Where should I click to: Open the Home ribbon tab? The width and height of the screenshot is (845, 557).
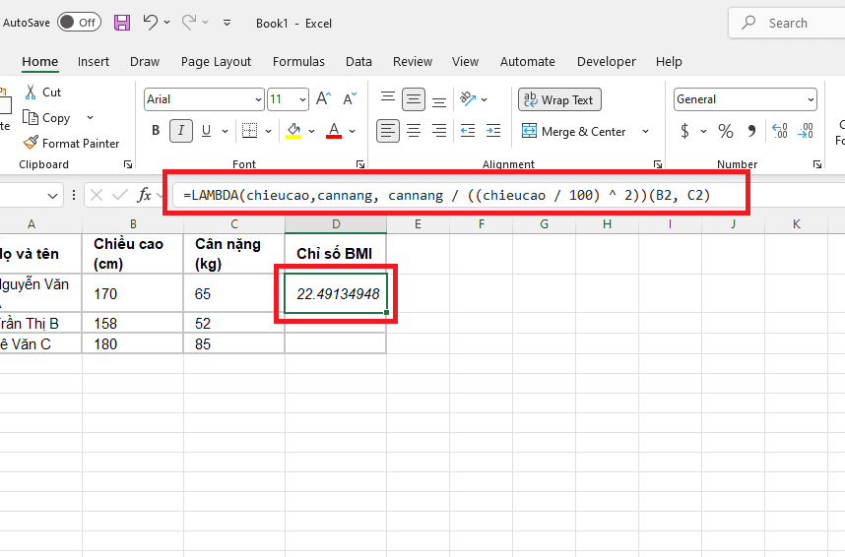[x=39, y=61]
